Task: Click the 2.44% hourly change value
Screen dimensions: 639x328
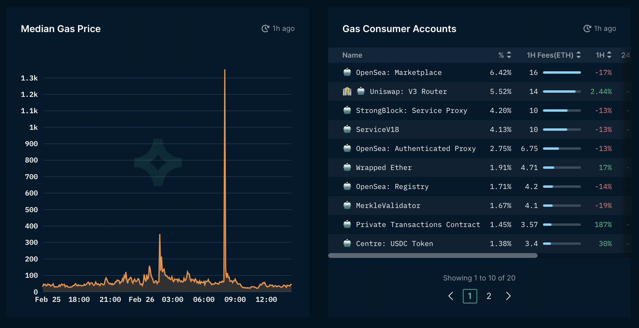Action: pos(601,92)
